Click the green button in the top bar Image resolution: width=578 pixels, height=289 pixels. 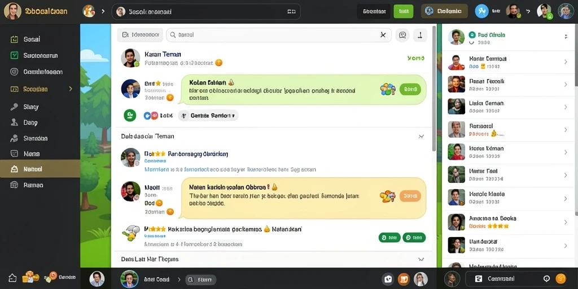pos(404,11)
